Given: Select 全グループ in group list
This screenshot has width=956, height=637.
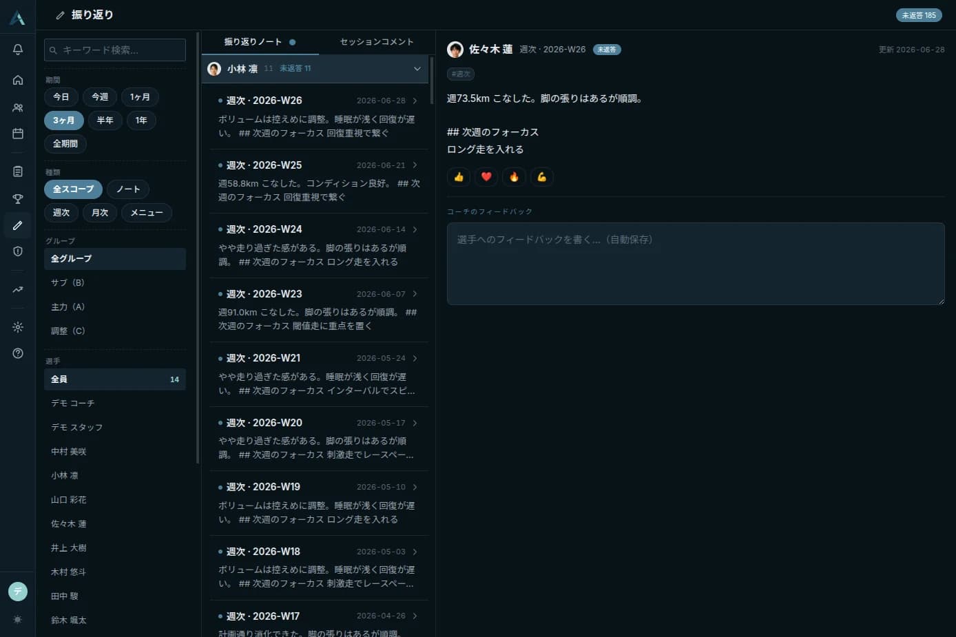Looking at the screenshot, I should pyautogui.click(x=115, y=259).
